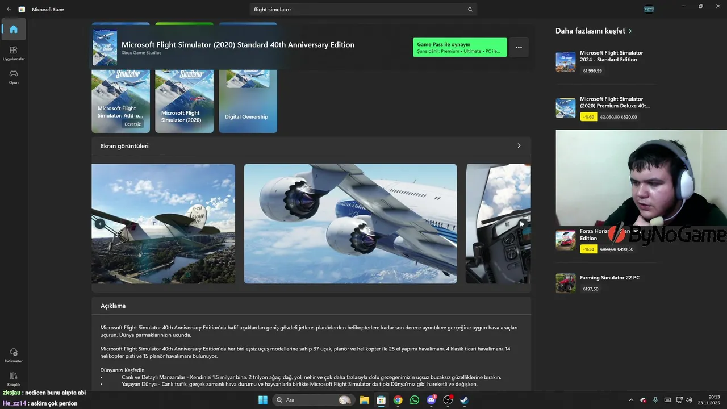Open the cockpit view screenshot
This screenshot has height=409, width=727.
tap(498, 224)
